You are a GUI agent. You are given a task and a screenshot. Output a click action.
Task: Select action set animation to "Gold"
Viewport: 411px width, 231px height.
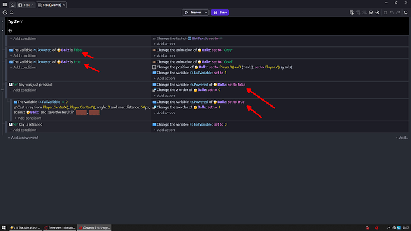point(193,62)
